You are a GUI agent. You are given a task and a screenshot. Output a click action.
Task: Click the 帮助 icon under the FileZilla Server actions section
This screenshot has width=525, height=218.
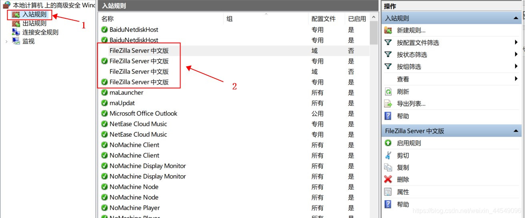point(388,204)
